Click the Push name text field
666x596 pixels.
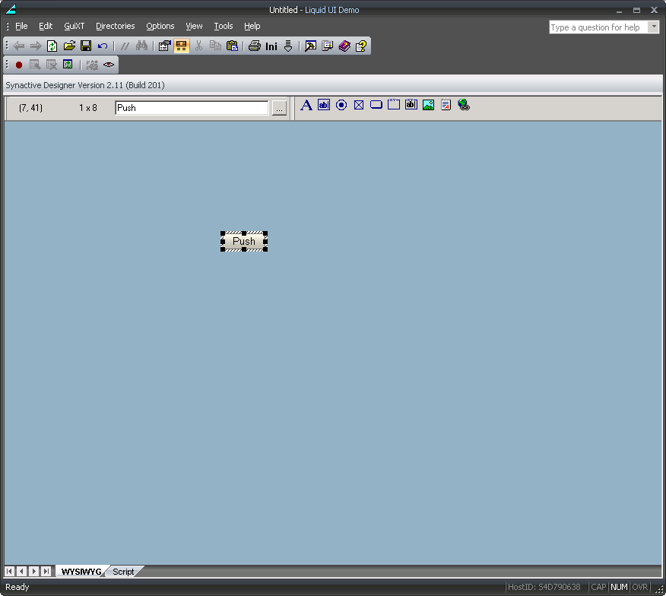pos(192,108)
